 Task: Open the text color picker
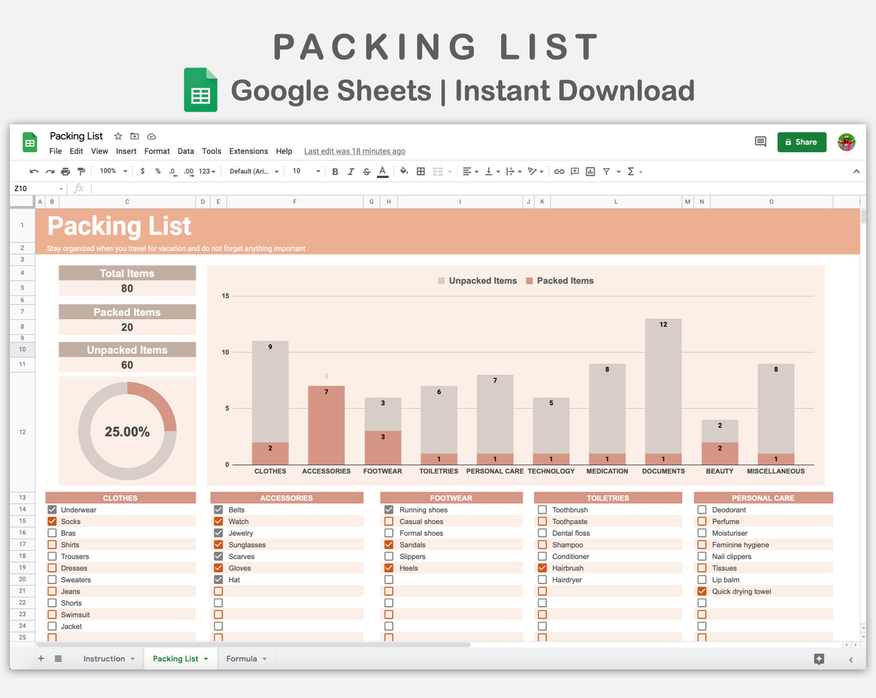[382, 171]
